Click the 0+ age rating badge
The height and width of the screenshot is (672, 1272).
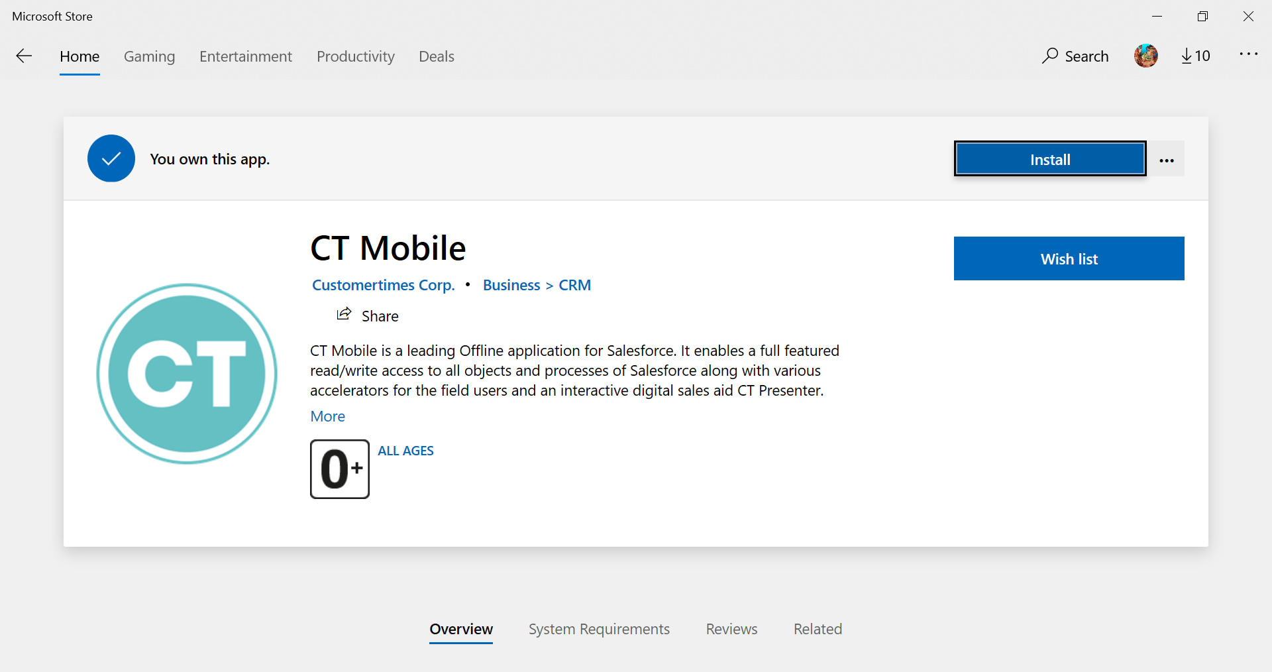click(340, 469)
